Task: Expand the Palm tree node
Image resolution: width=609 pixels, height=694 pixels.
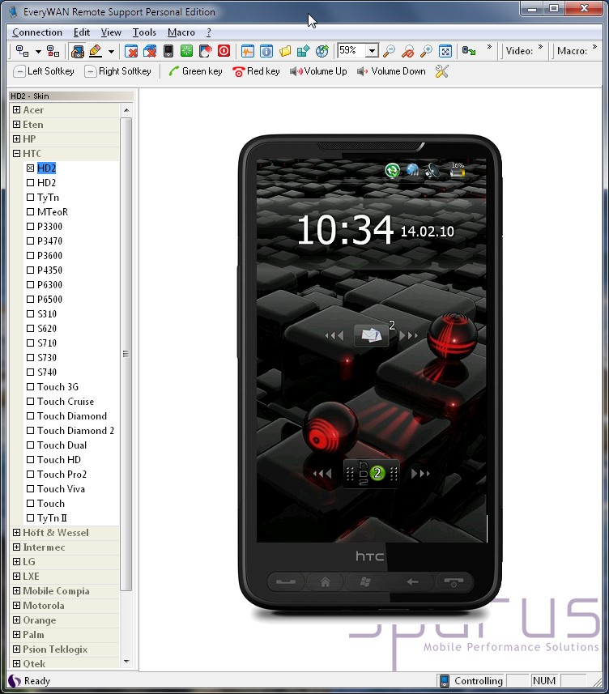Action: pyautogui.click(x=16, y=634)
